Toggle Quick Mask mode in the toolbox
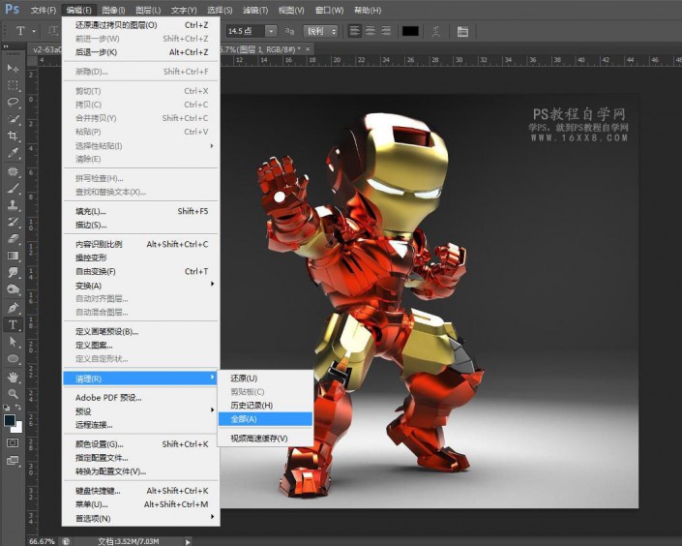The width and height of the screenshot is (682, 546). 14,443
